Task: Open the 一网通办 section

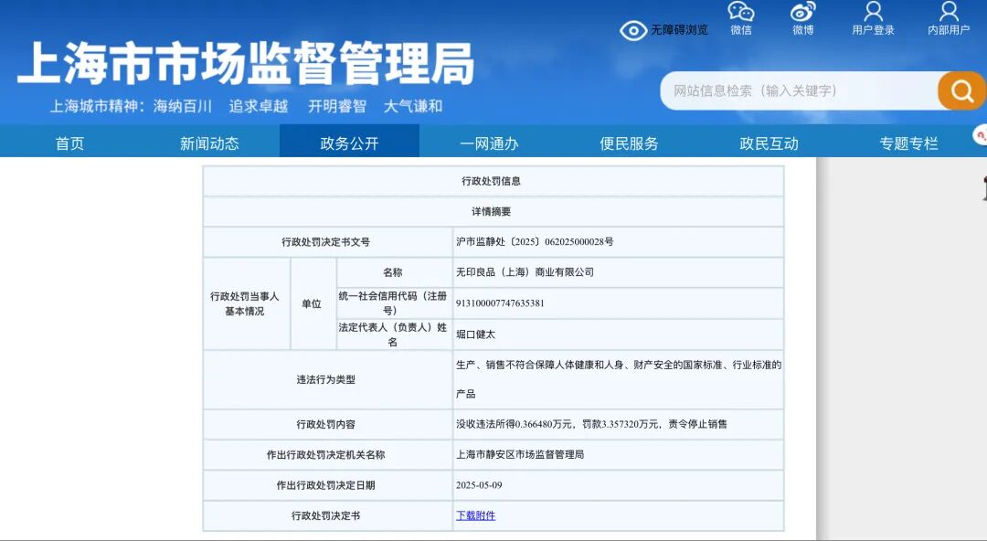Action: (490, 142)
